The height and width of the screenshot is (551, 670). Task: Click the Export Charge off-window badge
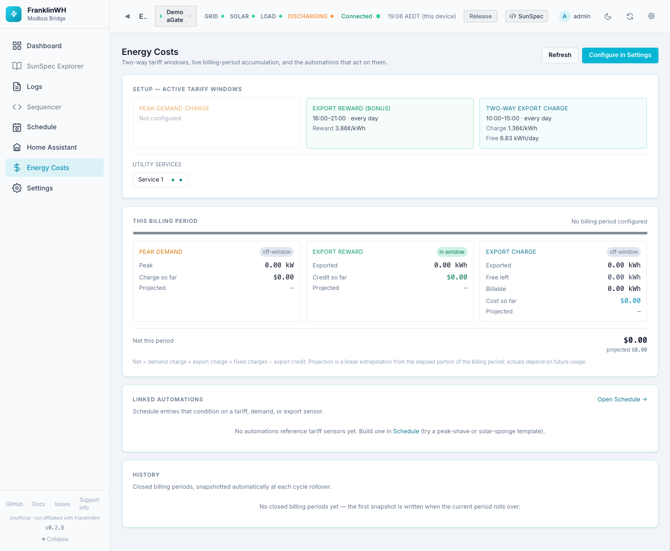pyautogui.click(x=623, y=252)
